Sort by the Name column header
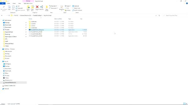Viewport: 188px width, 105px height. click(30, 19)
